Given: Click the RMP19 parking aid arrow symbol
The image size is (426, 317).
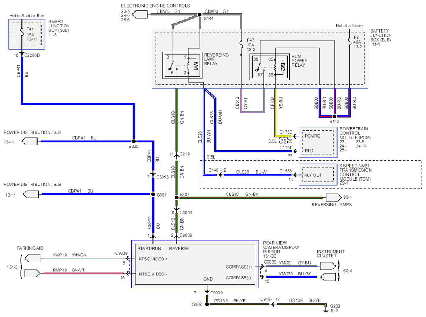Looking at the screenshot, I should (32, 273).
